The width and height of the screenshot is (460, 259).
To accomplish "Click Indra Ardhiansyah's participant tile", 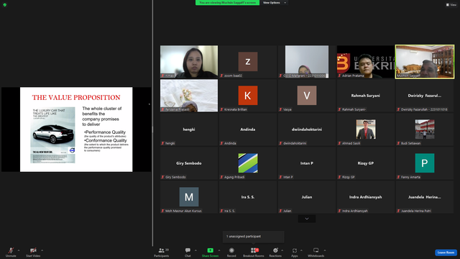I will click(366, 196).
